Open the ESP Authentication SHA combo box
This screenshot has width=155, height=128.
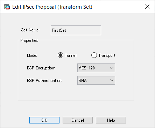(96, 80)
